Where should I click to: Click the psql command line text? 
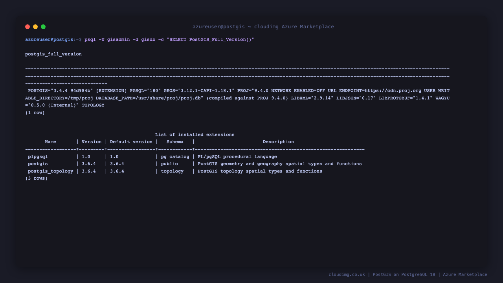169,39
